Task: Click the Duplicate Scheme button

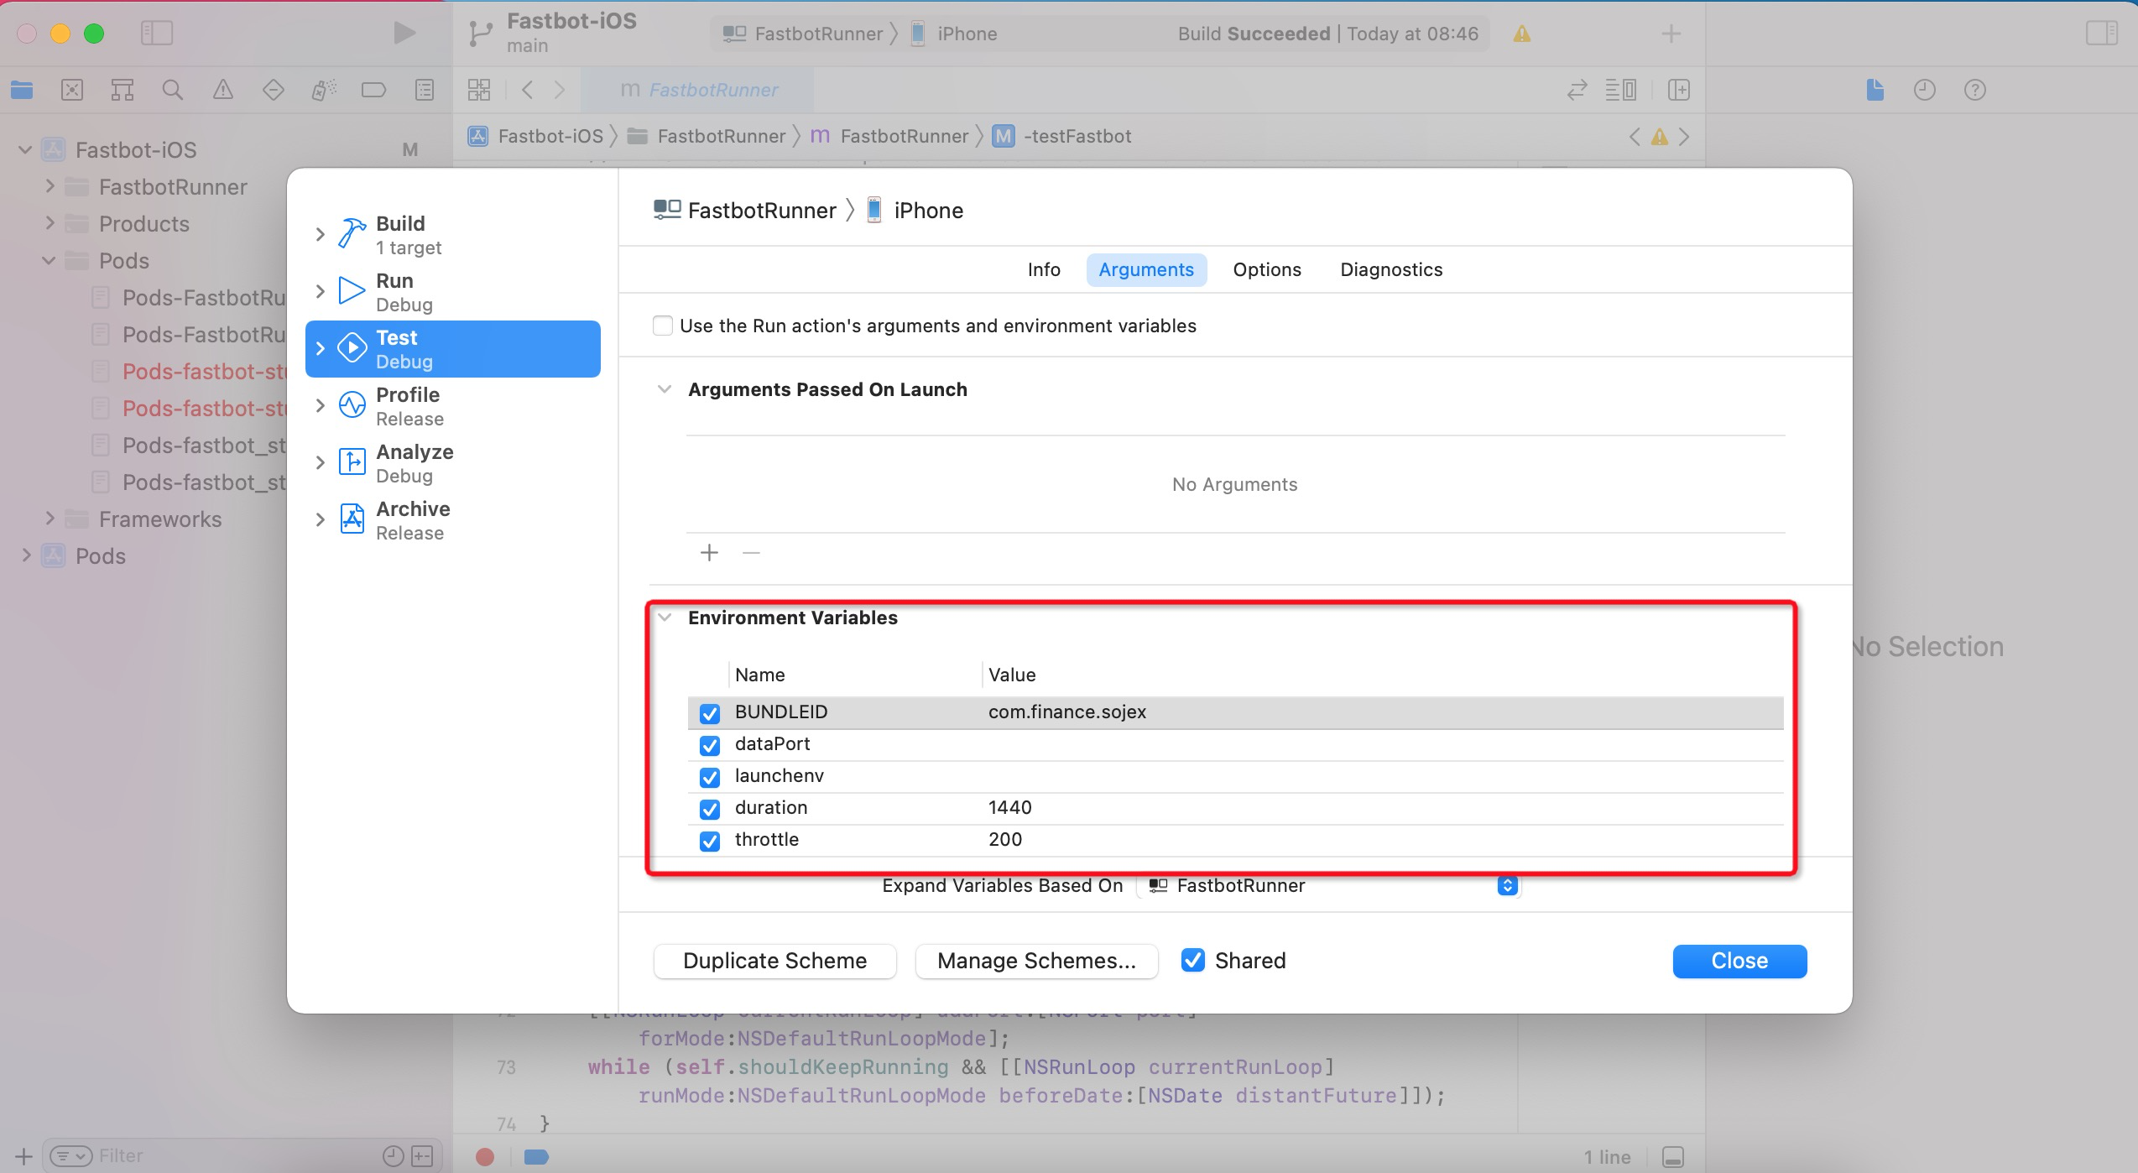Action: pyautogui.click(x=774, y=961)
